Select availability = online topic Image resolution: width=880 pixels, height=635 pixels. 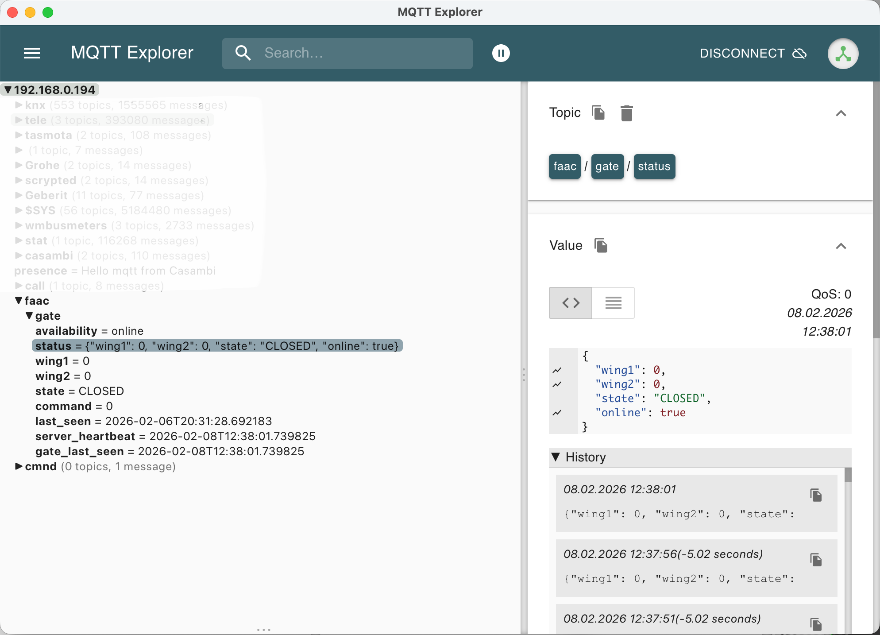click(89, 331)
